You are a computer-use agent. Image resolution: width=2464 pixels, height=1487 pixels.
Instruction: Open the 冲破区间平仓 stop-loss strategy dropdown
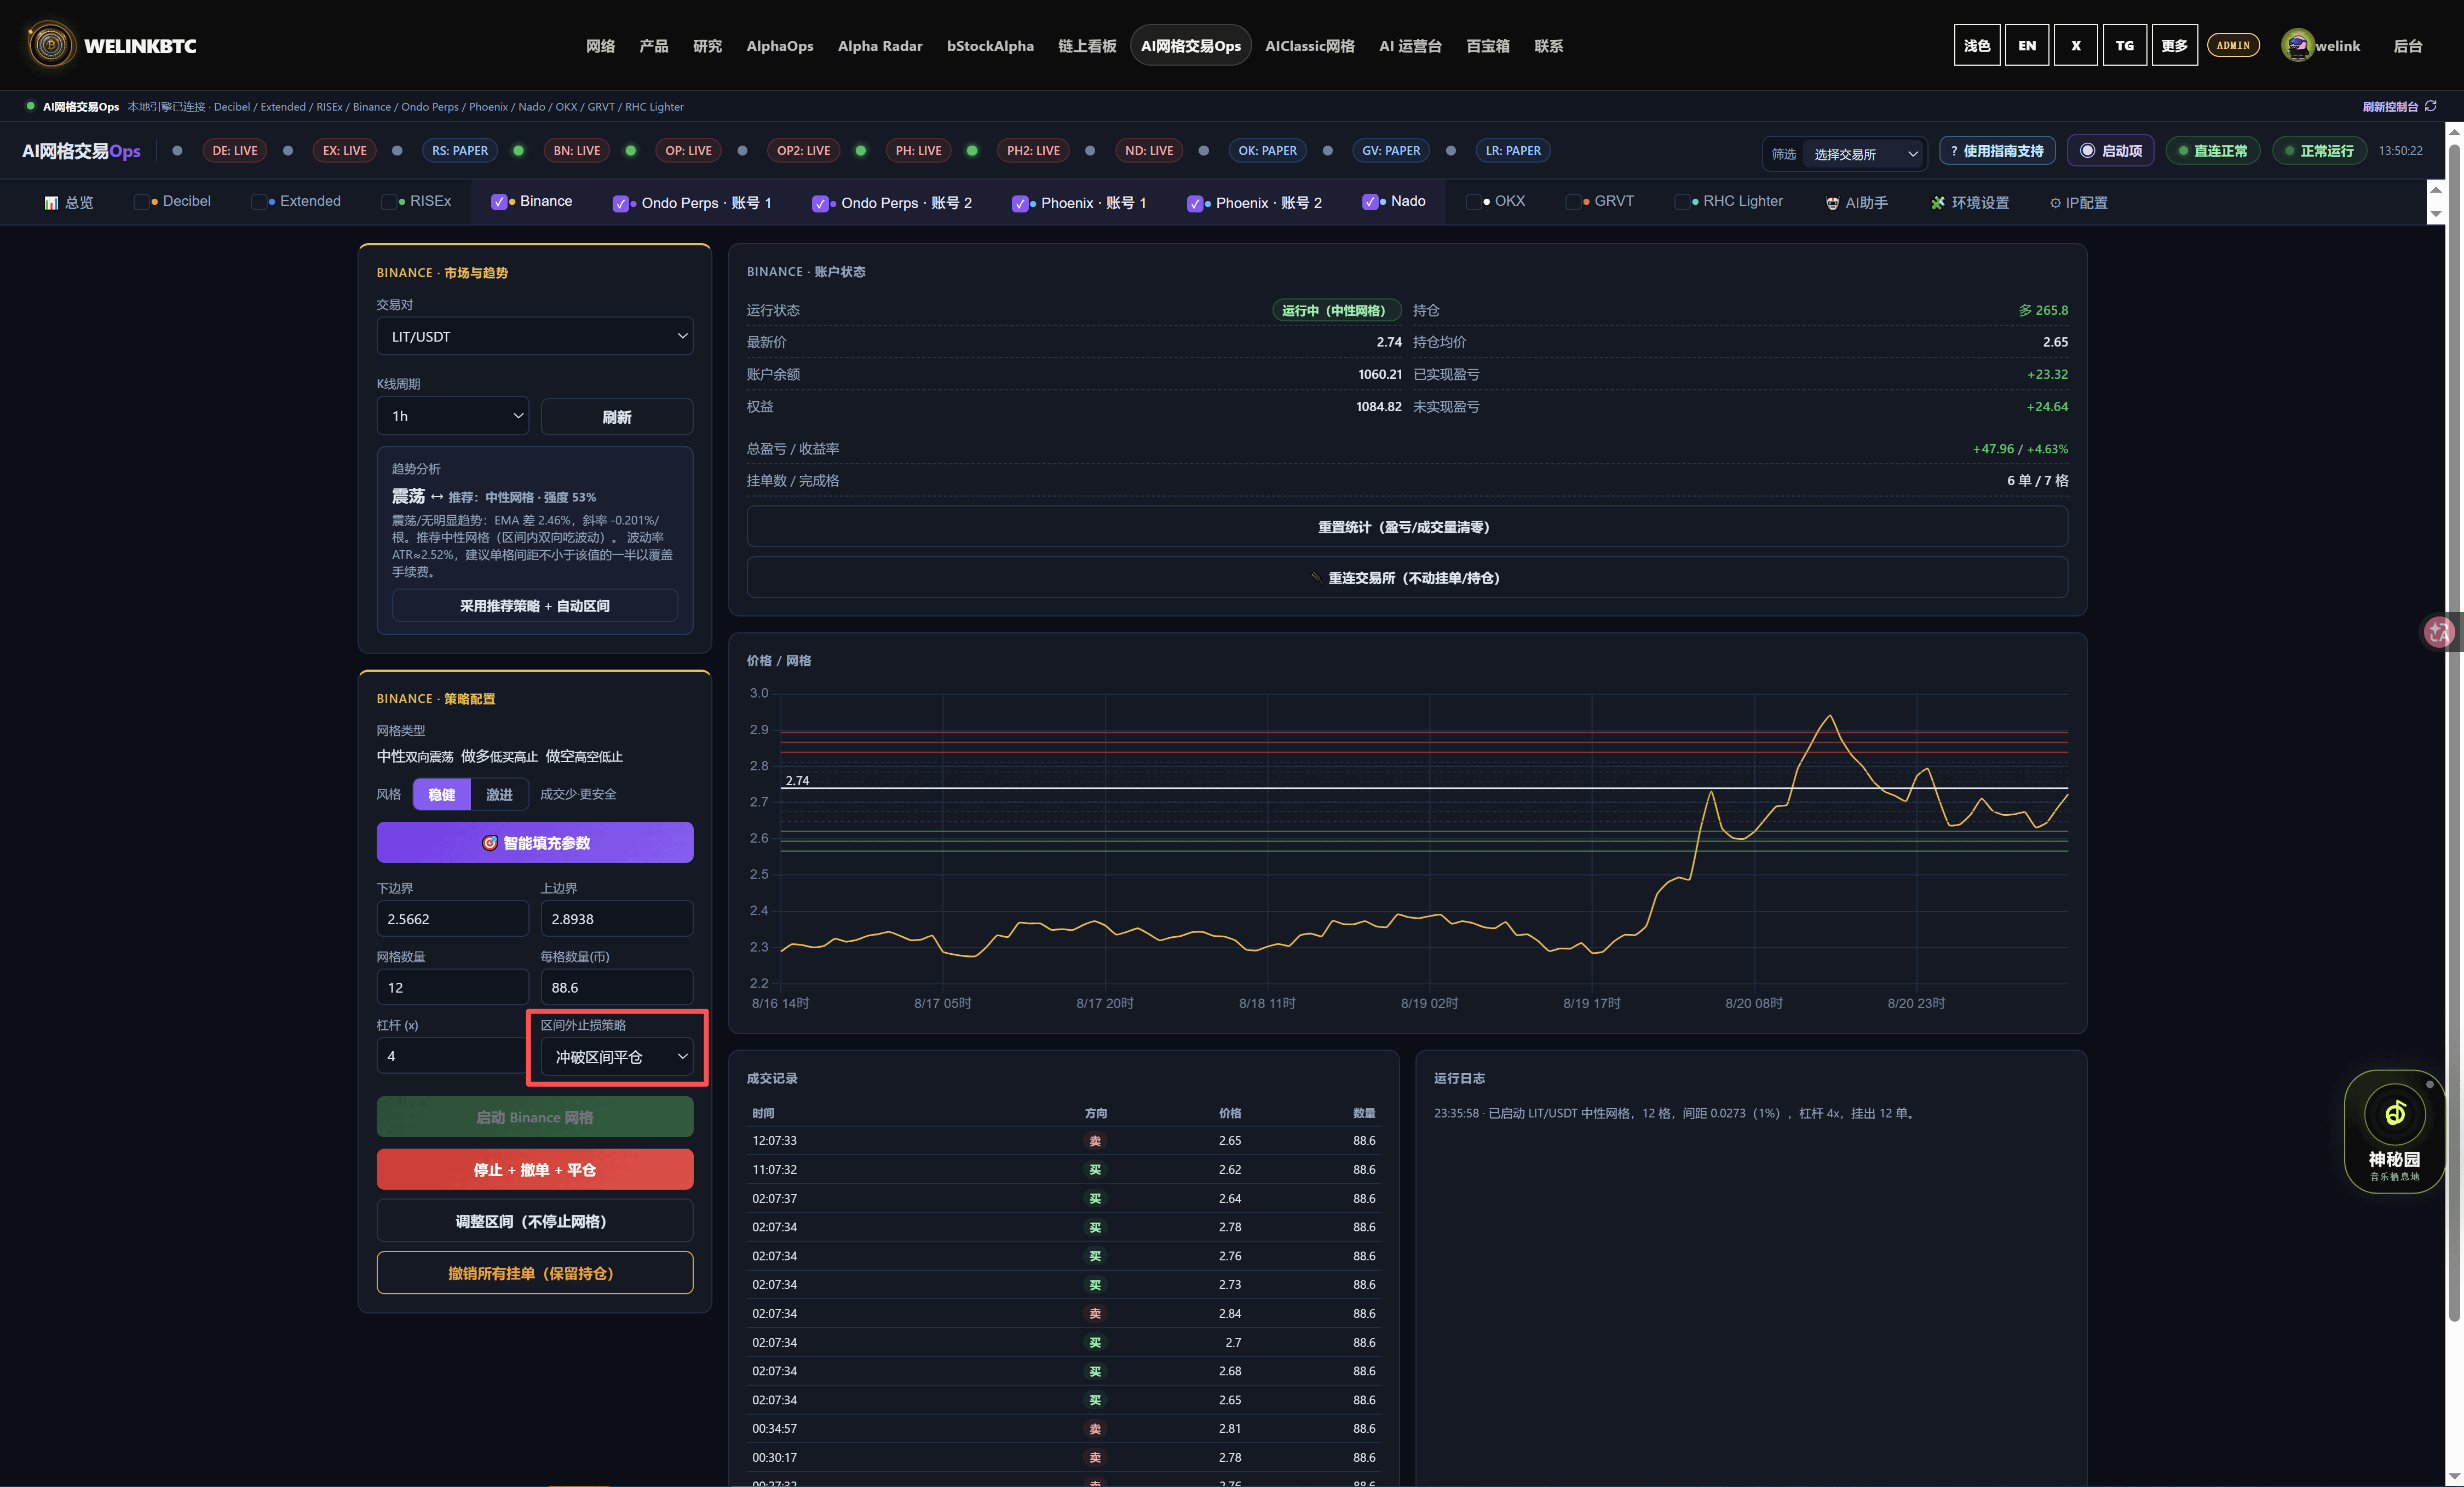617,1057
